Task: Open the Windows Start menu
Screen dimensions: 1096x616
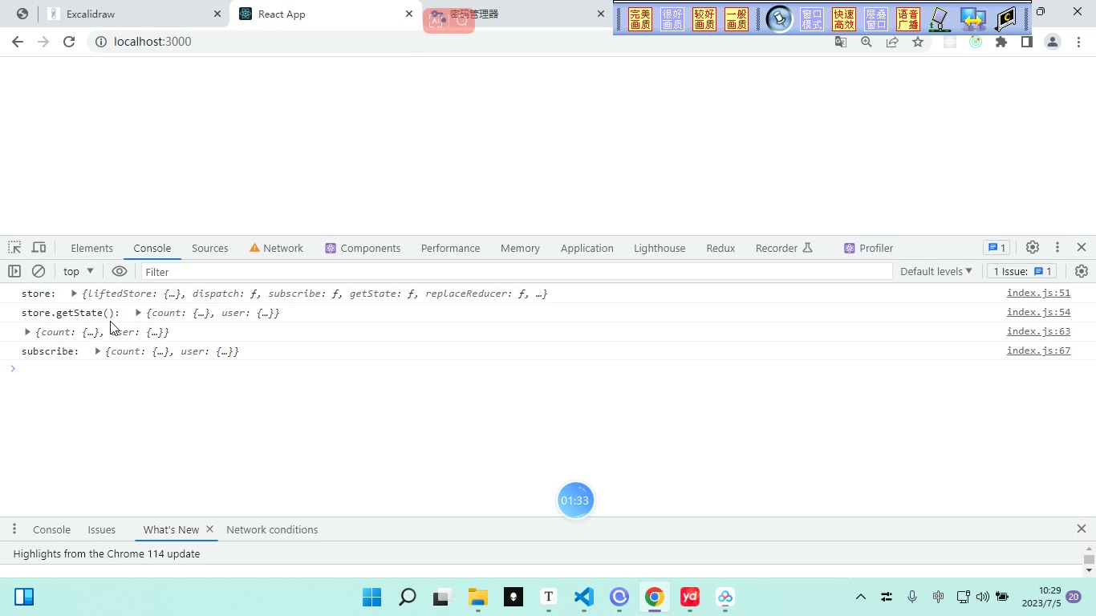Action: tap(372, 597)
